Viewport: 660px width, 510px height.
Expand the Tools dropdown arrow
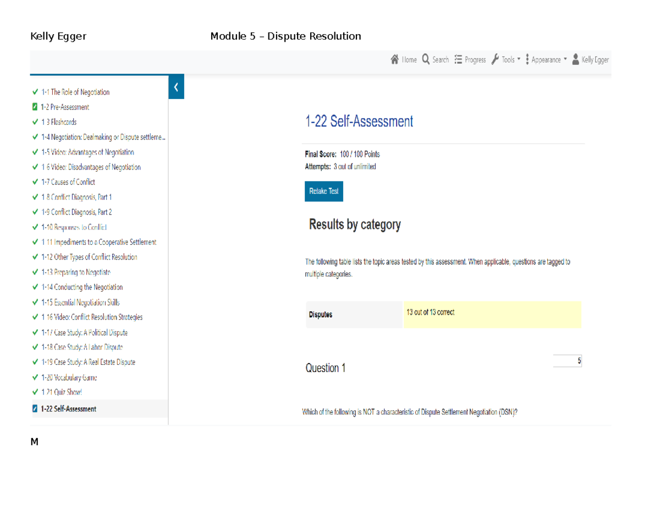tap(519, 59)
